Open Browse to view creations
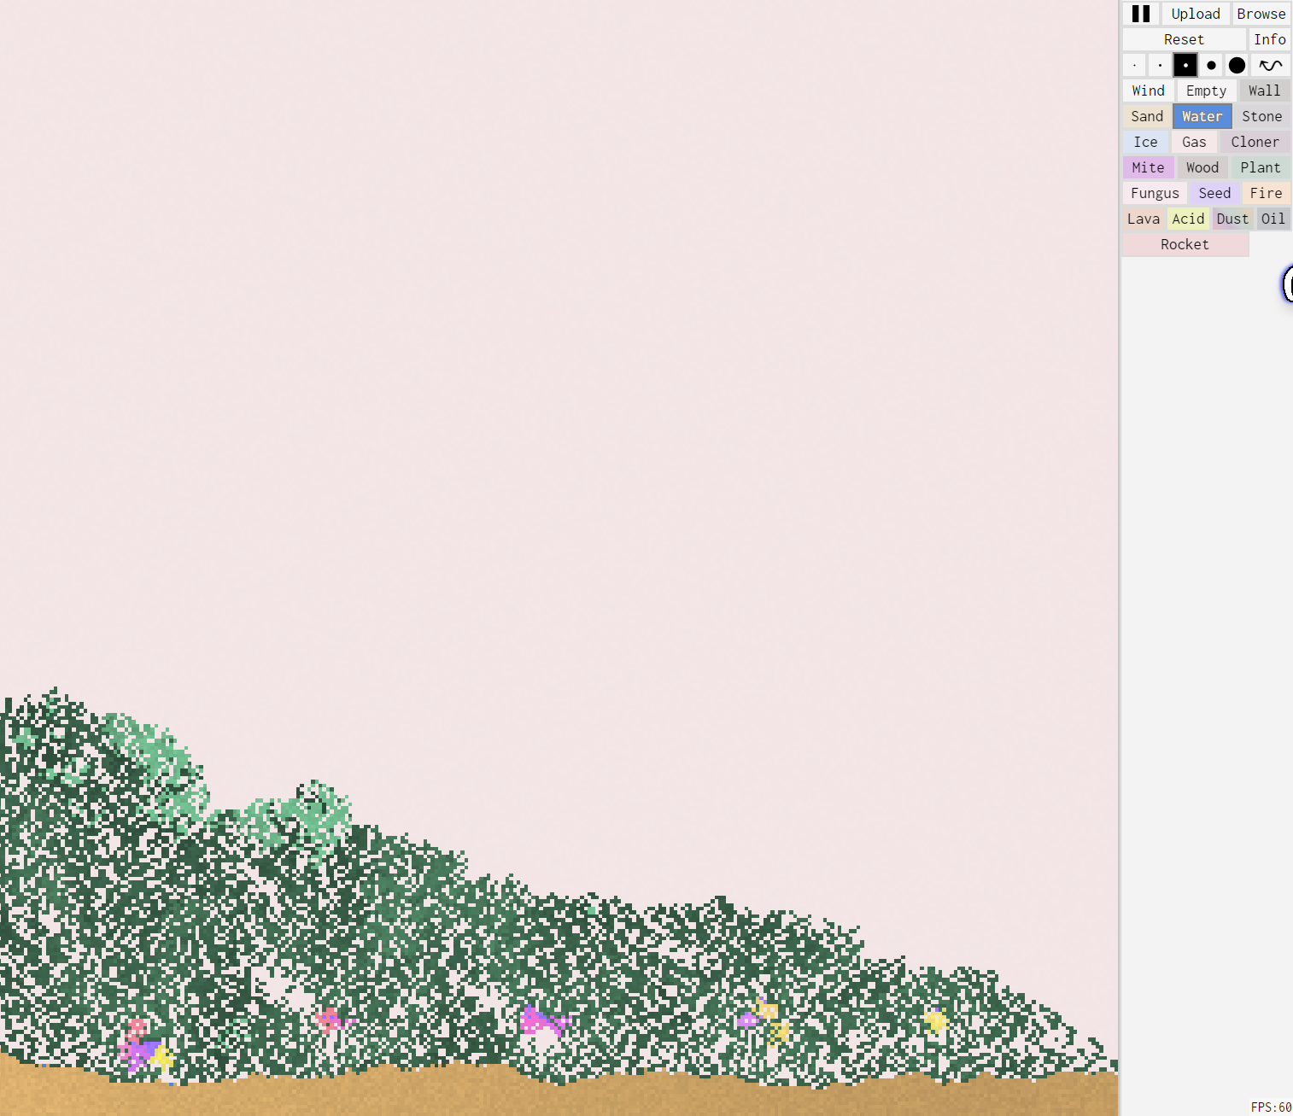 (x=1261, y=14)
